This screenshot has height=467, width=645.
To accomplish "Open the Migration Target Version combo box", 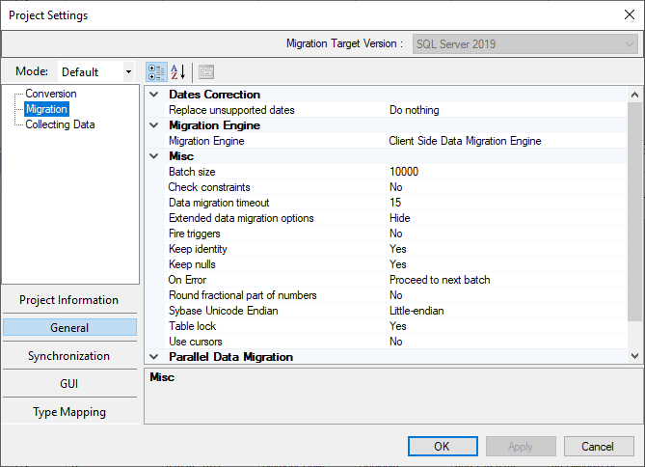I will click(525, 44).
